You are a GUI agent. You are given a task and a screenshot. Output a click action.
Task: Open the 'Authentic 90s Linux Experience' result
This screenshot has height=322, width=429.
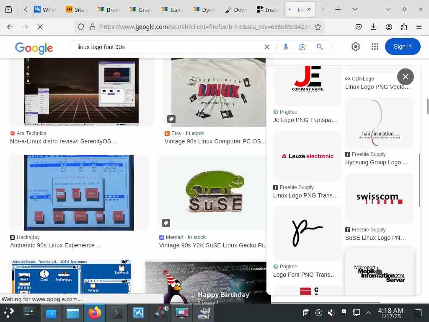pyautogui.click(x=56, y=245)
